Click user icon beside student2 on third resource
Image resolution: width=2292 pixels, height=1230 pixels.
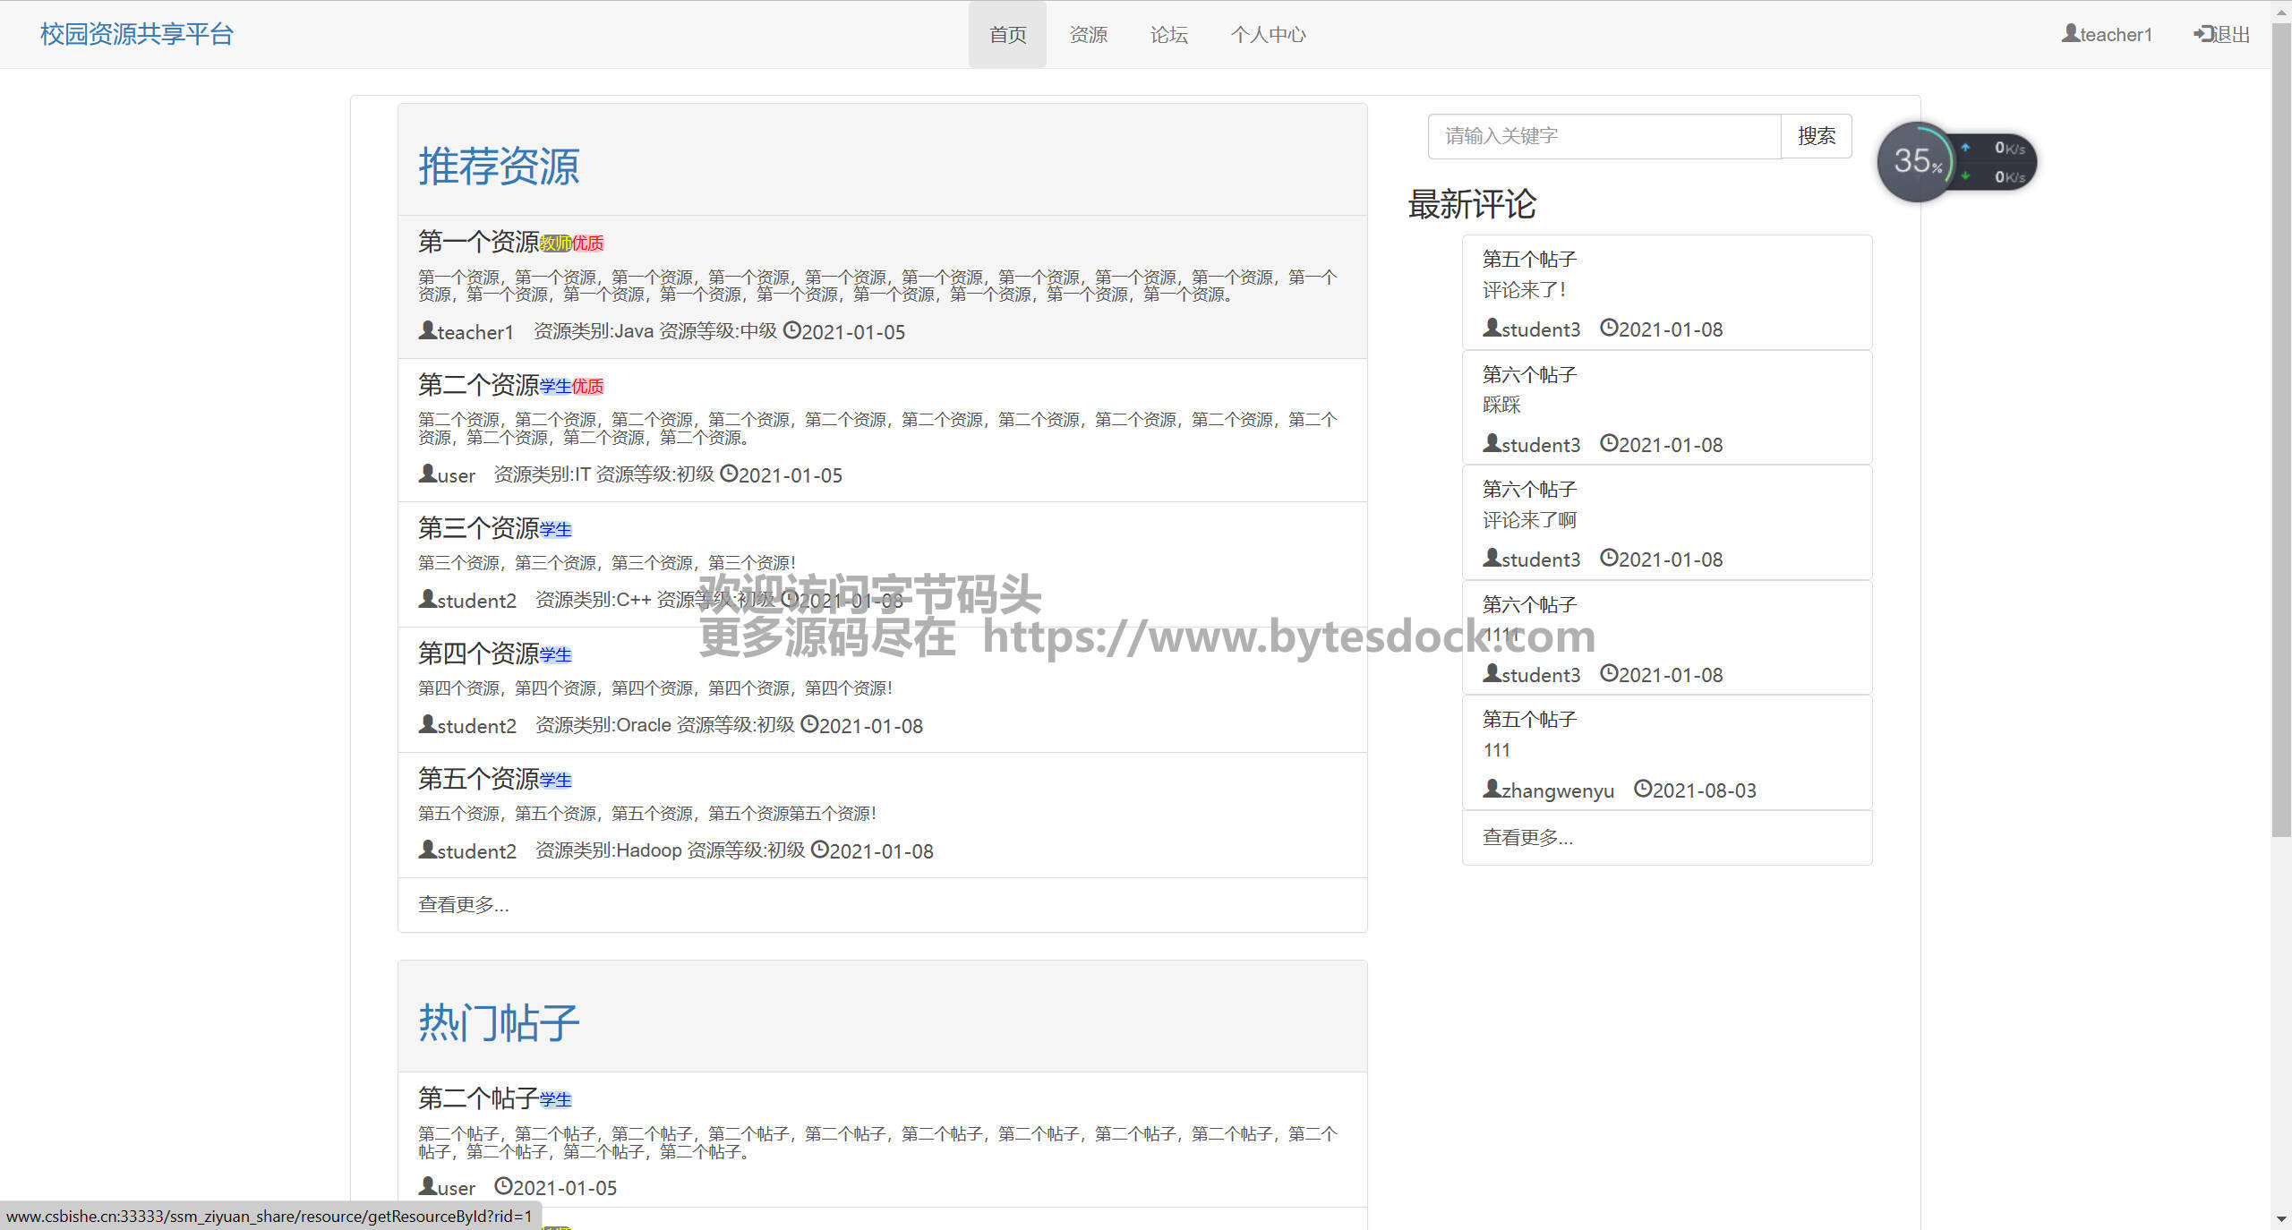click(427, 599)
